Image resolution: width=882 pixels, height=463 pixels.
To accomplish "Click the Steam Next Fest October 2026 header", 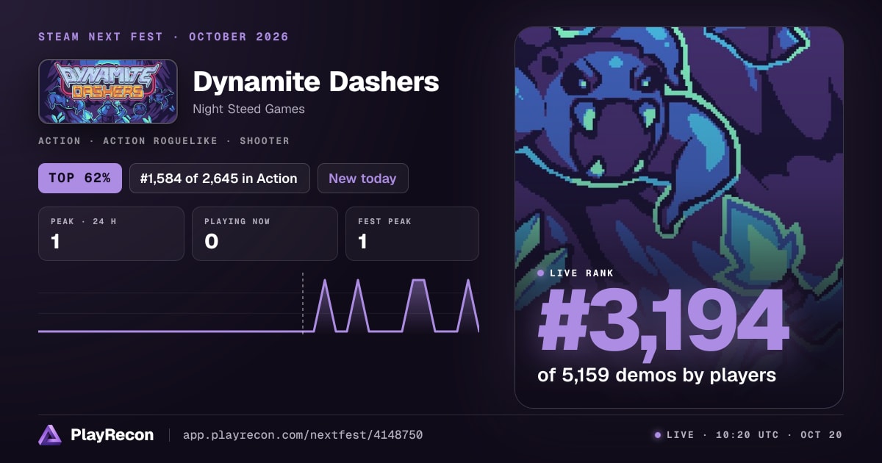I will pos(163,37).
